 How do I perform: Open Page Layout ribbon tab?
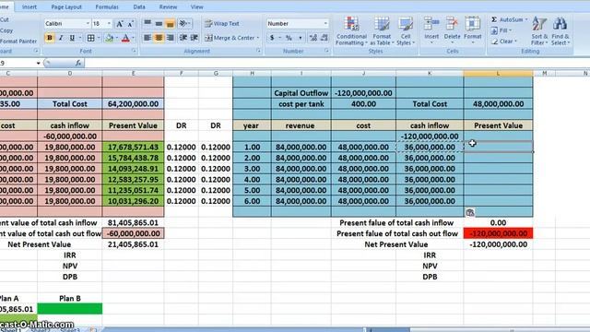(x=66, y=6)
